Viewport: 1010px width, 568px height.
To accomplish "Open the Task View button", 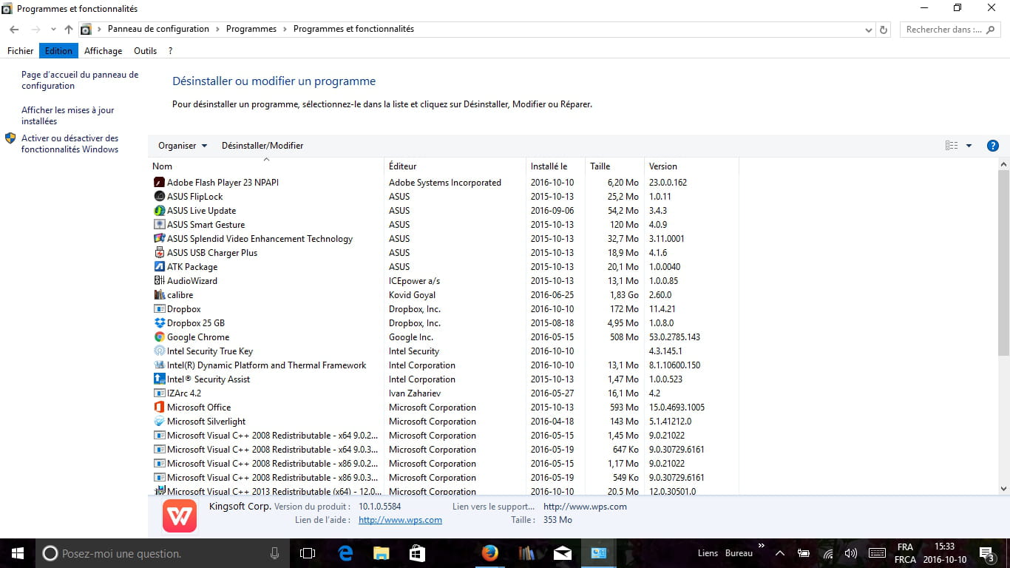I will 308,553.
